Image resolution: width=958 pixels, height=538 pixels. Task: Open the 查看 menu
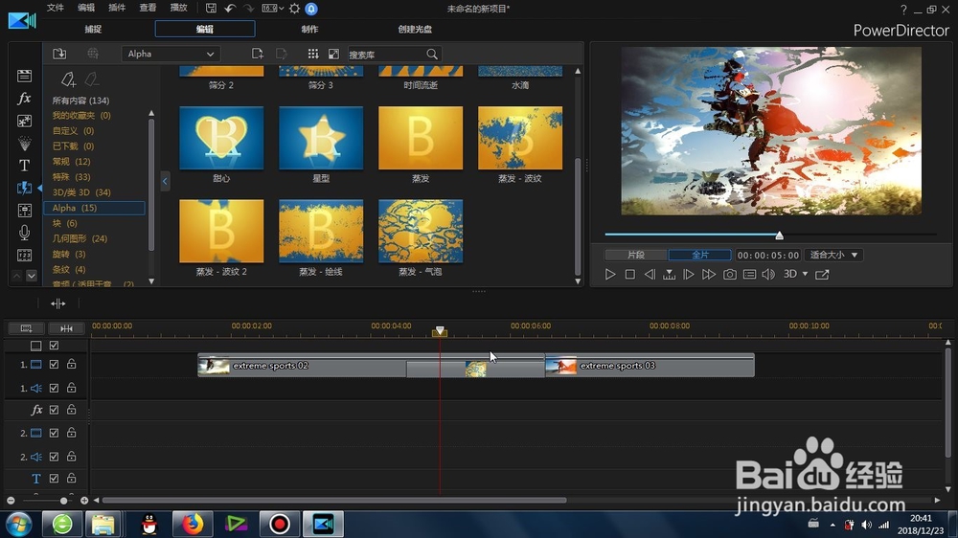(148, 8)
